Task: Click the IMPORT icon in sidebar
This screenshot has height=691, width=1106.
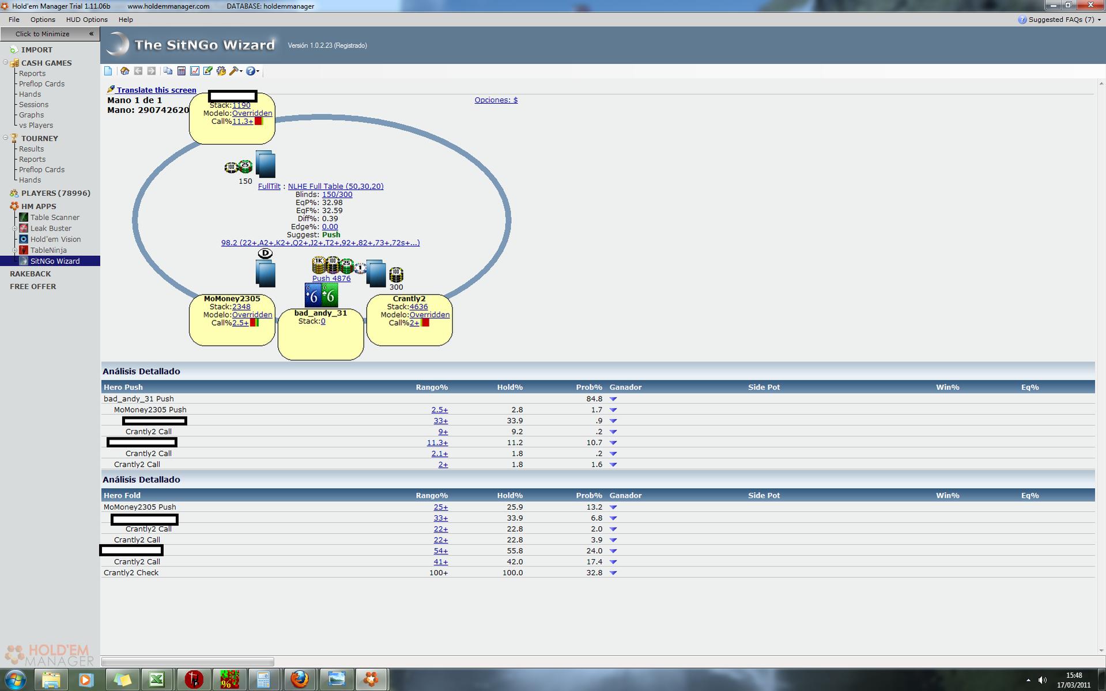Action: coord(14,50)
